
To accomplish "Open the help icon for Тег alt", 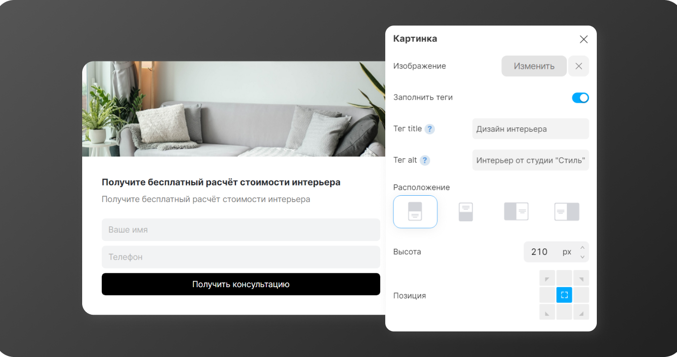I will pyautogui.click(x=425, y=160).
